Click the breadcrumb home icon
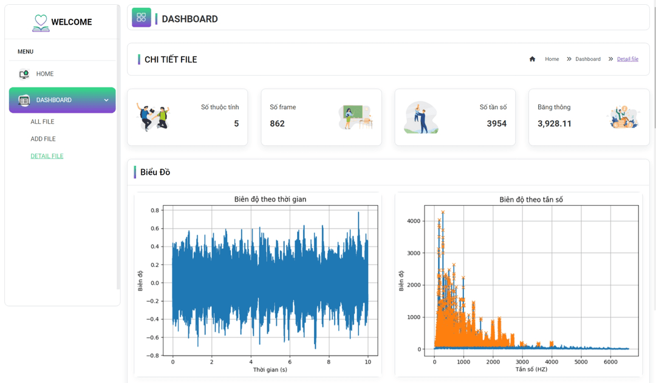Image resolution: width=656 pixels, height=383 pixels. [532, 59]
